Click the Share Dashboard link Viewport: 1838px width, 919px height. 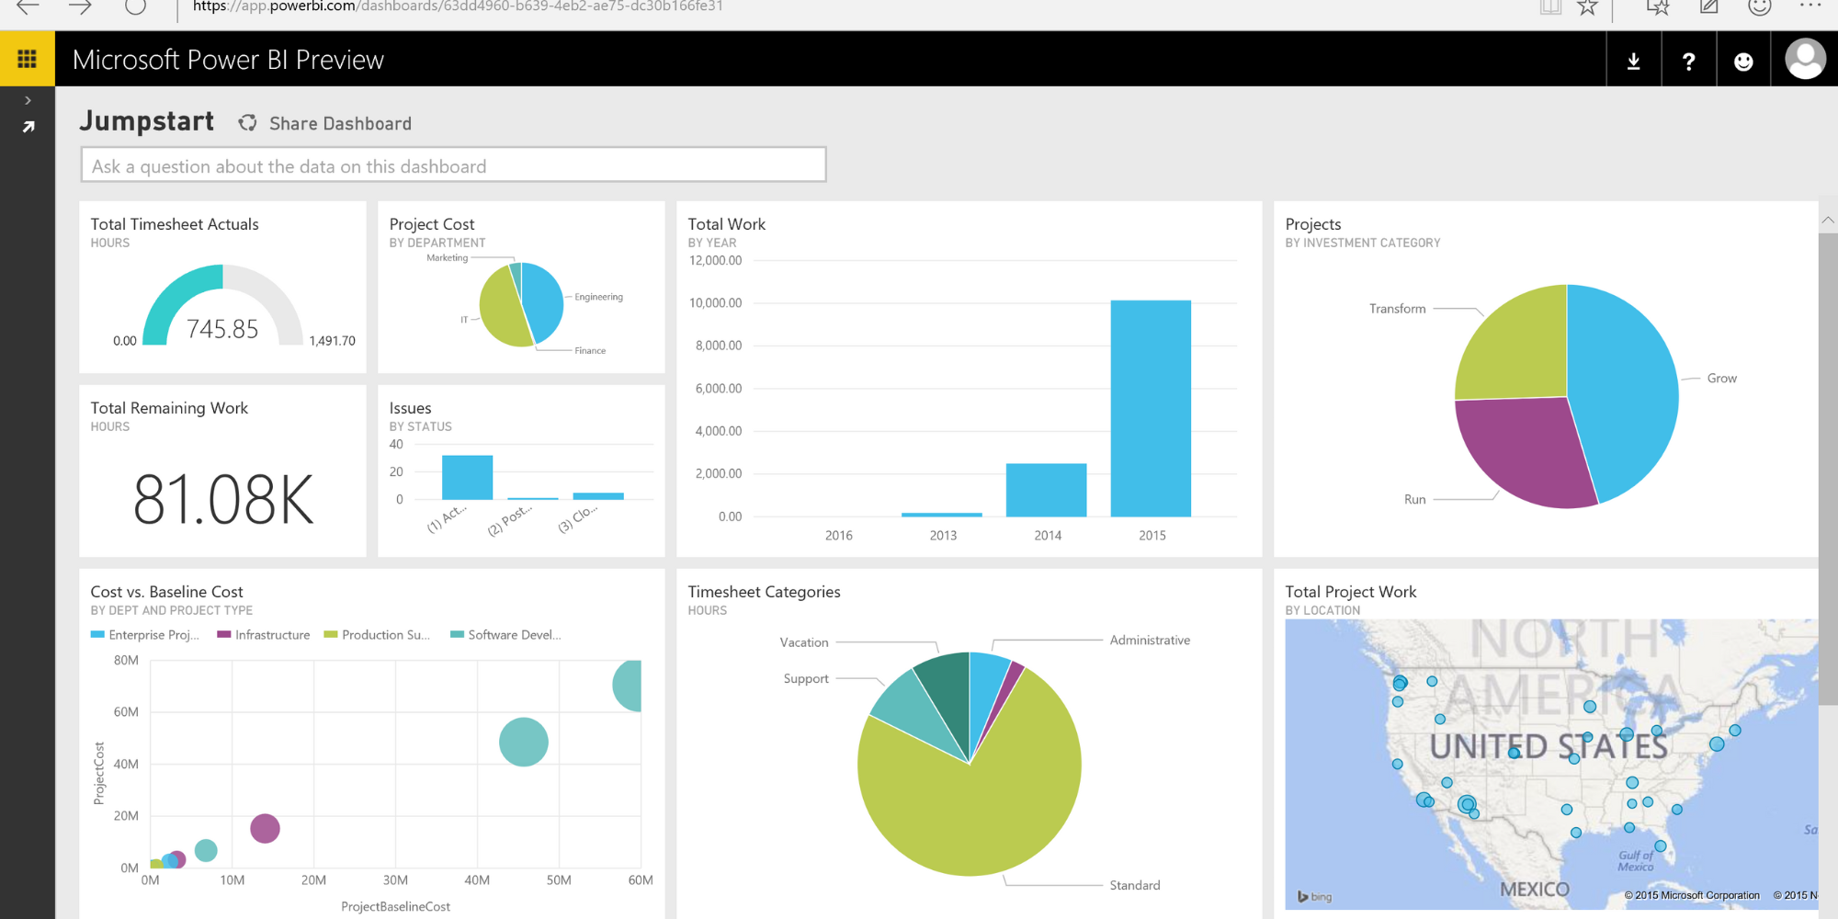339,122
